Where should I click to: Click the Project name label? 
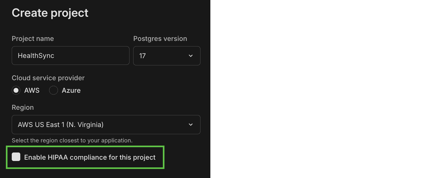tap(33, 39)
